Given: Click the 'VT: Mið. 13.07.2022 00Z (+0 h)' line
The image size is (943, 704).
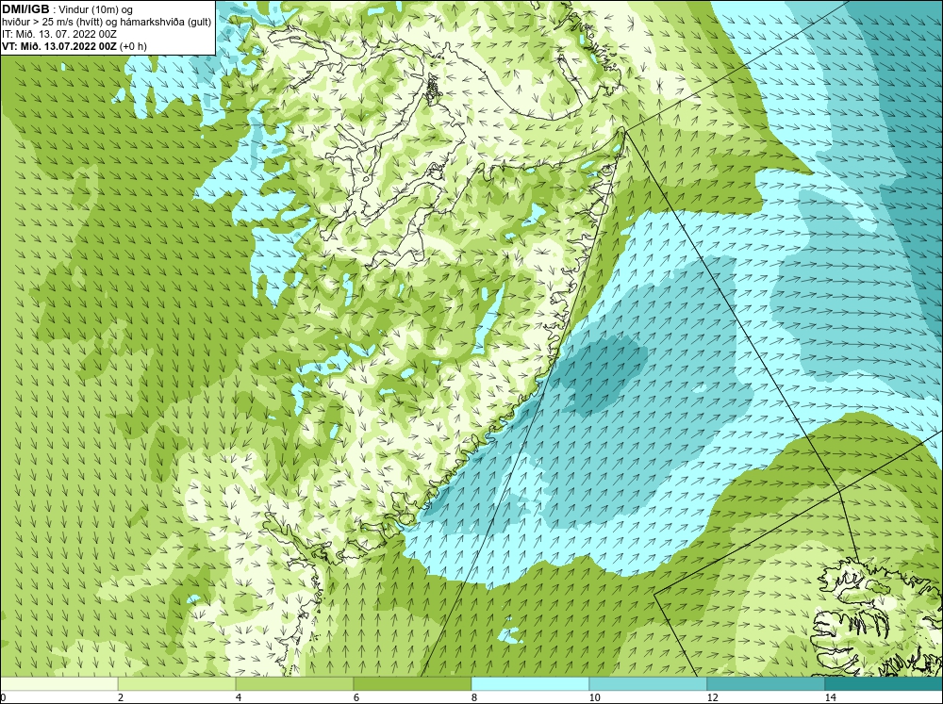Looking at the screenshot, I should click(74, 45).
